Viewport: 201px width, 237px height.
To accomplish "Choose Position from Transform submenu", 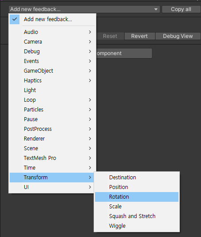I will tap(137, 187).
